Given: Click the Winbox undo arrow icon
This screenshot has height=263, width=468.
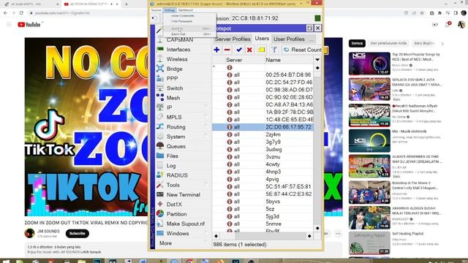Looking at the screenshot, I should coord(154,18).
